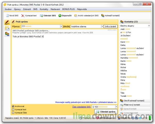Click the Info o bráně button

(111, 26)
